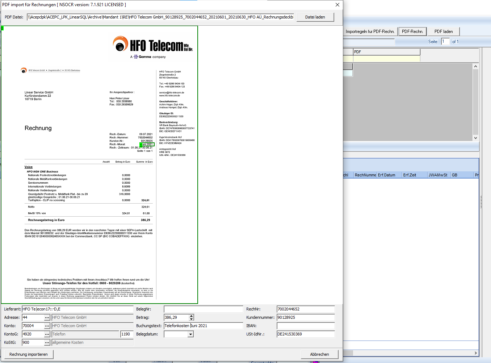Click the Erf.Zeit column header

[415, 175]
